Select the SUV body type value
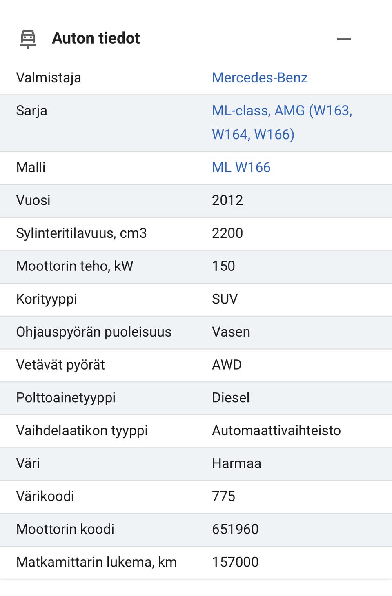Image resolution: width=392 pixels, height=596 pixels. (225, 299)
